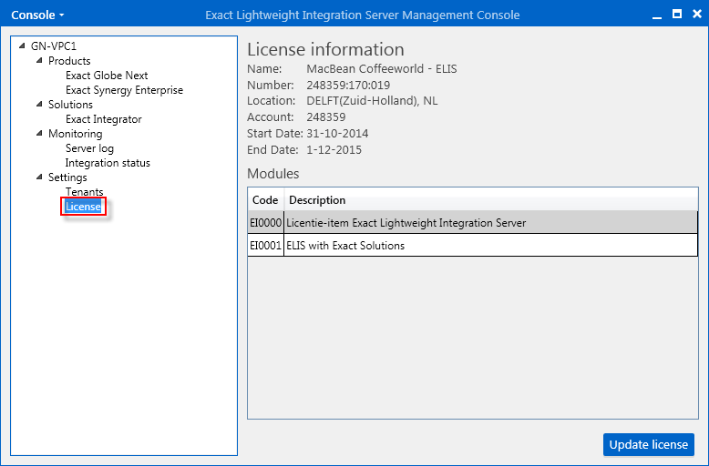Collapse the Solutions tree node arrow
The height and width of the screenshot is (466, 709).
tap(39, 104)
